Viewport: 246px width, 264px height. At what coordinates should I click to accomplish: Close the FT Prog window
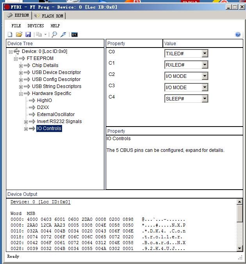(x=242, y=7)
